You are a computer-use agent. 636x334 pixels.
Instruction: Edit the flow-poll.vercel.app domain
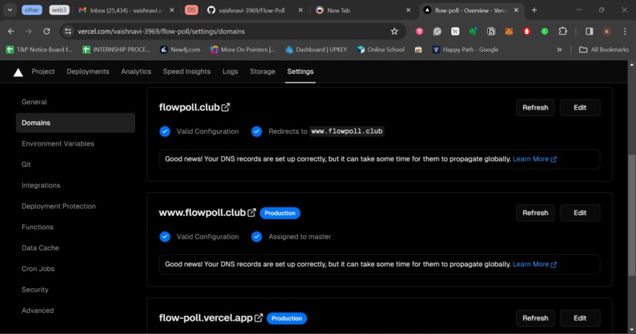[x=580, y=318]
